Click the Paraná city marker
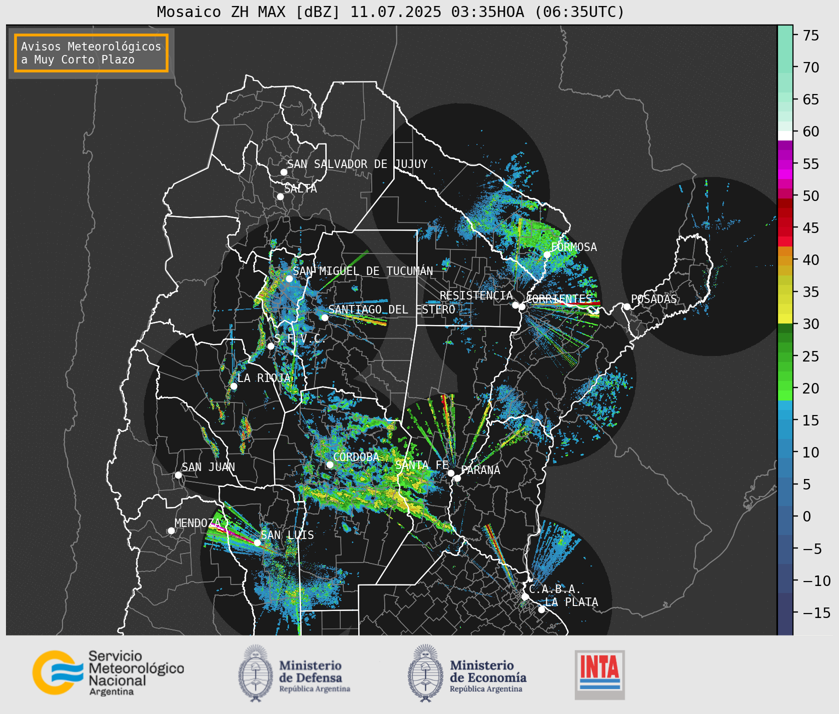The height and width of the screenshot is (714, 839). click(x=457, y=478)
